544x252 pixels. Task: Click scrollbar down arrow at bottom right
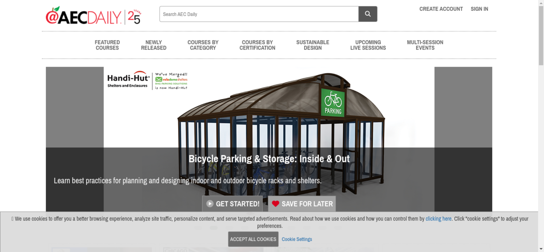click(x=541, y=249)
